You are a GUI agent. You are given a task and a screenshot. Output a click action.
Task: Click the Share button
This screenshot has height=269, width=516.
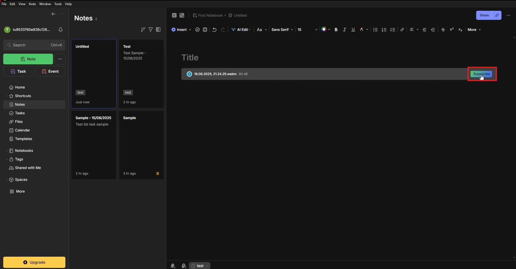click(484, 15)
